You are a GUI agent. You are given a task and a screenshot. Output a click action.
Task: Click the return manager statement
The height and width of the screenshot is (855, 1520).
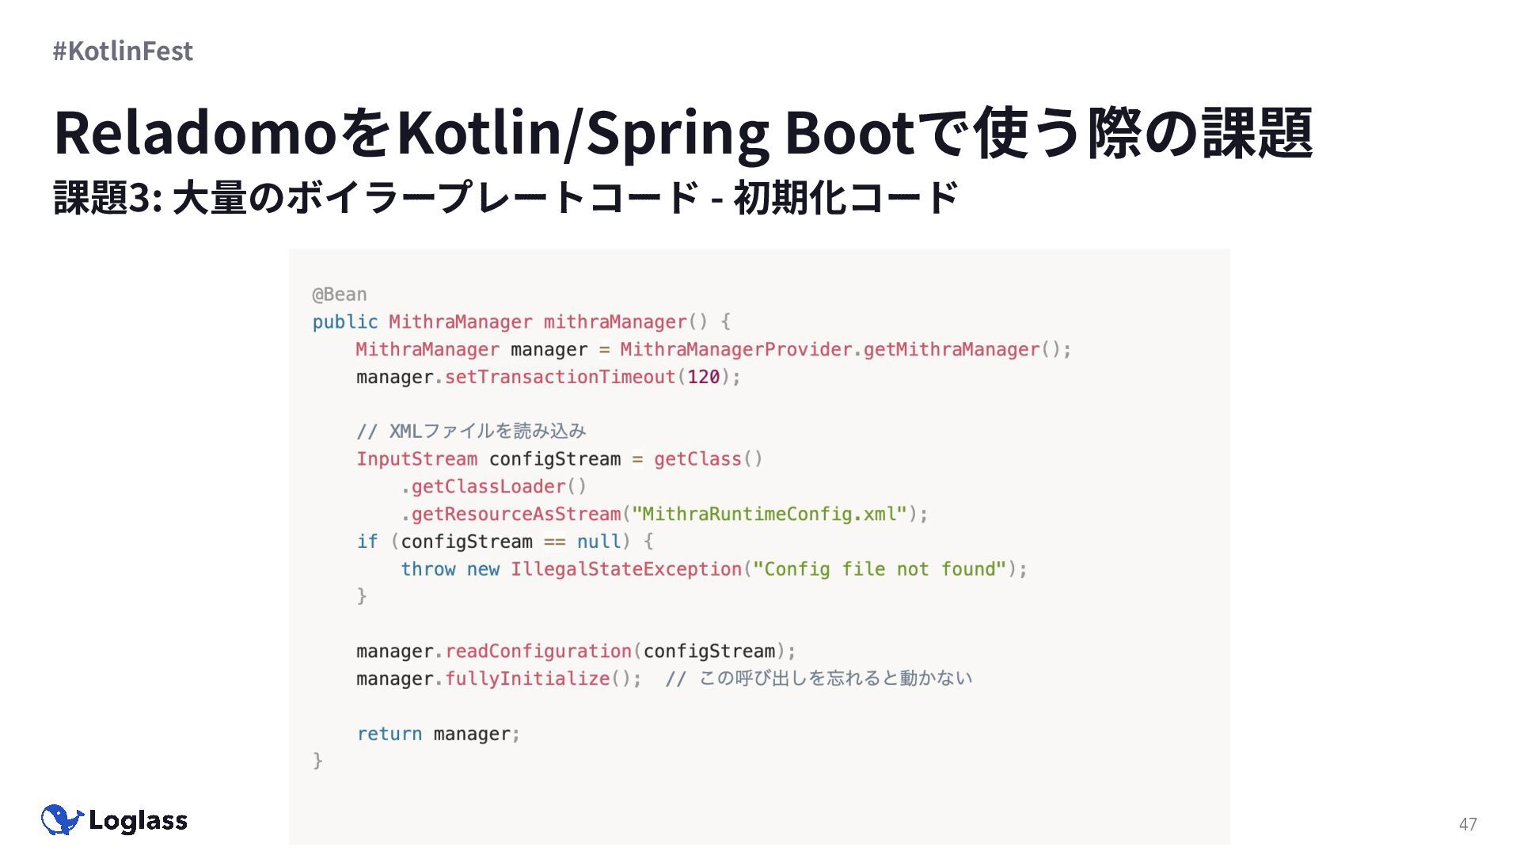[x=437, y=734]
